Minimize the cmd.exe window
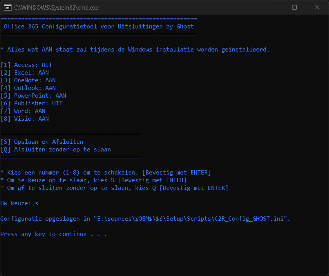This screenshot has width=329, height=276. pos(272,7)
